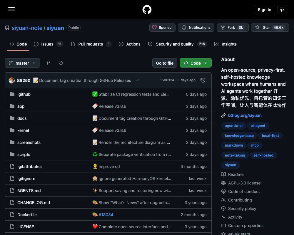Image resolution: width=294 pixels, height=235 pixels.
Task: Fork the repository using the Fork button
Action: tap(233, 28)
